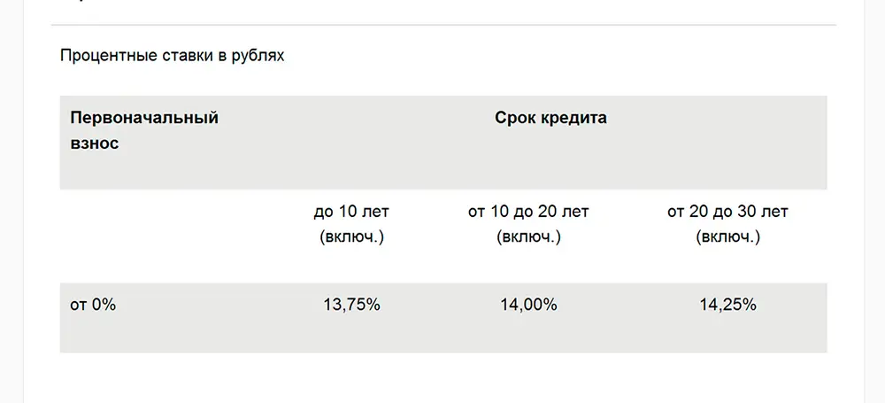Click "(включ.)" beneath "до 10 лет"
Image resolution: width=885 pixels, height=403 pixels.
(351, 236)
